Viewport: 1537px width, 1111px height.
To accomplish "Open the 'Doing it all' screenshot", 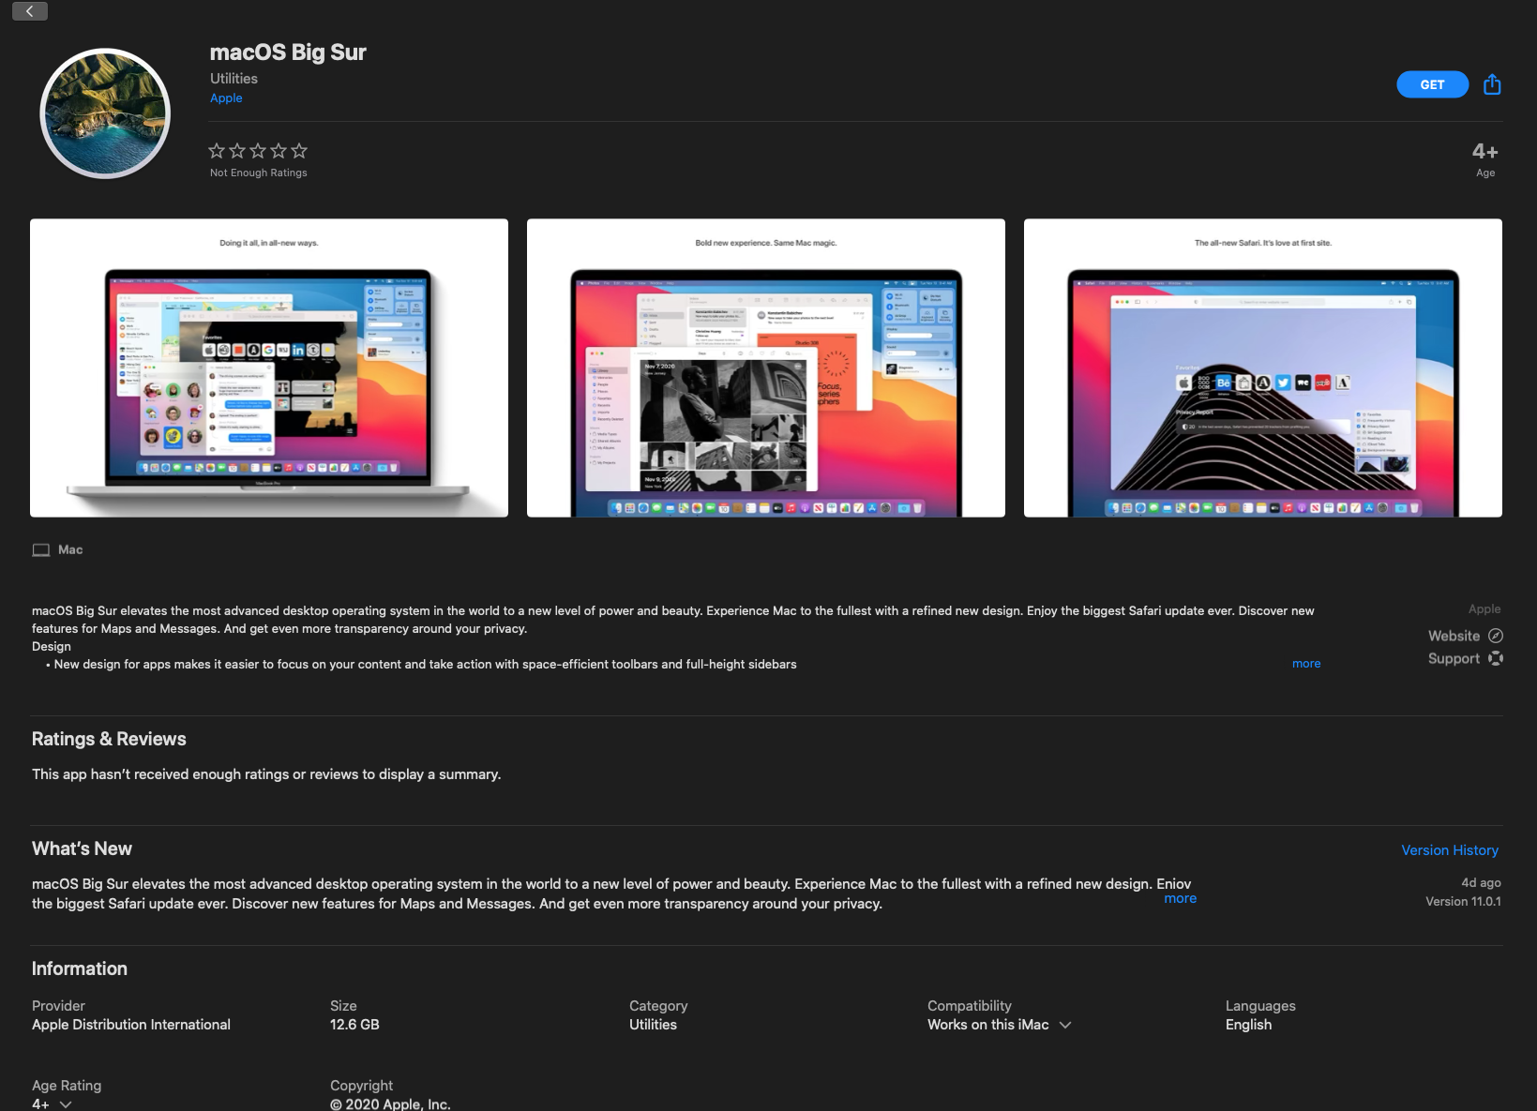I will (269, 368).
